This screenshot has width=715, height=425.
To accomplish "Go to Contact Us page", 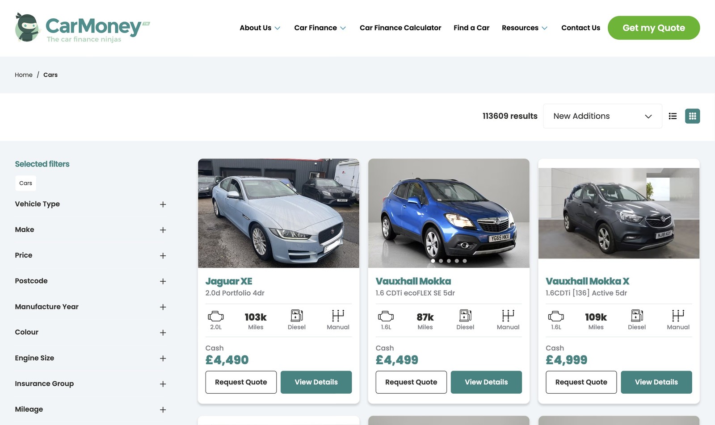I will click(x=580, y=28).
